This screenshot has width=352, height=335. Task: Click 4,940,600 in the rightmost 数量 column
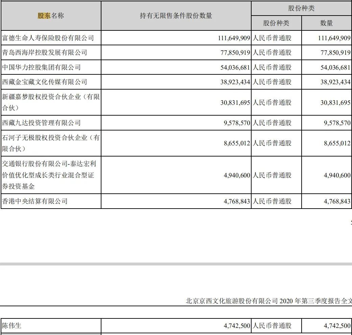pyautogui.click(x=337, y=175)
